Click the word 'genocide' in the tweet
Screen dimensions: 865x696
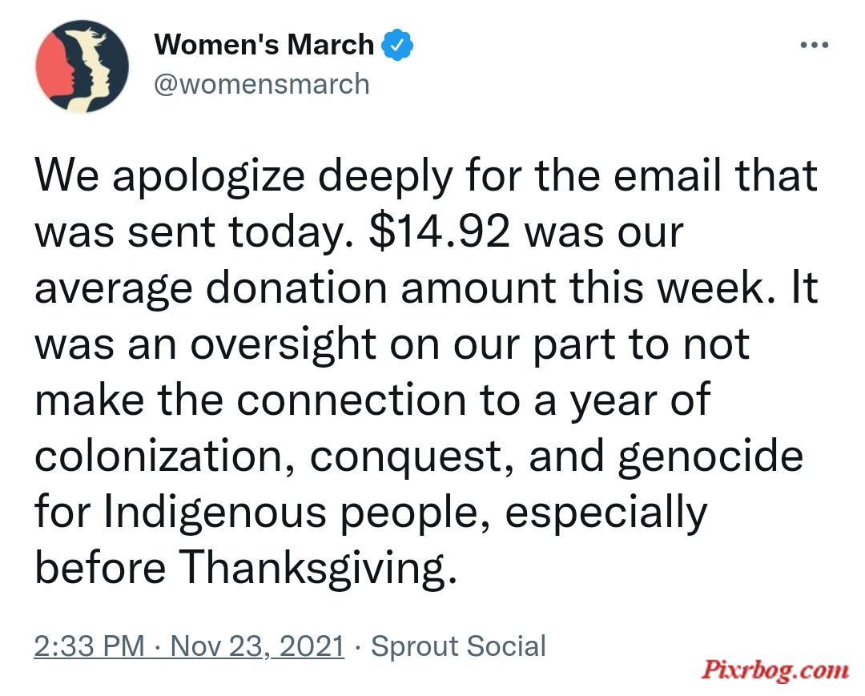coord(710,457)
